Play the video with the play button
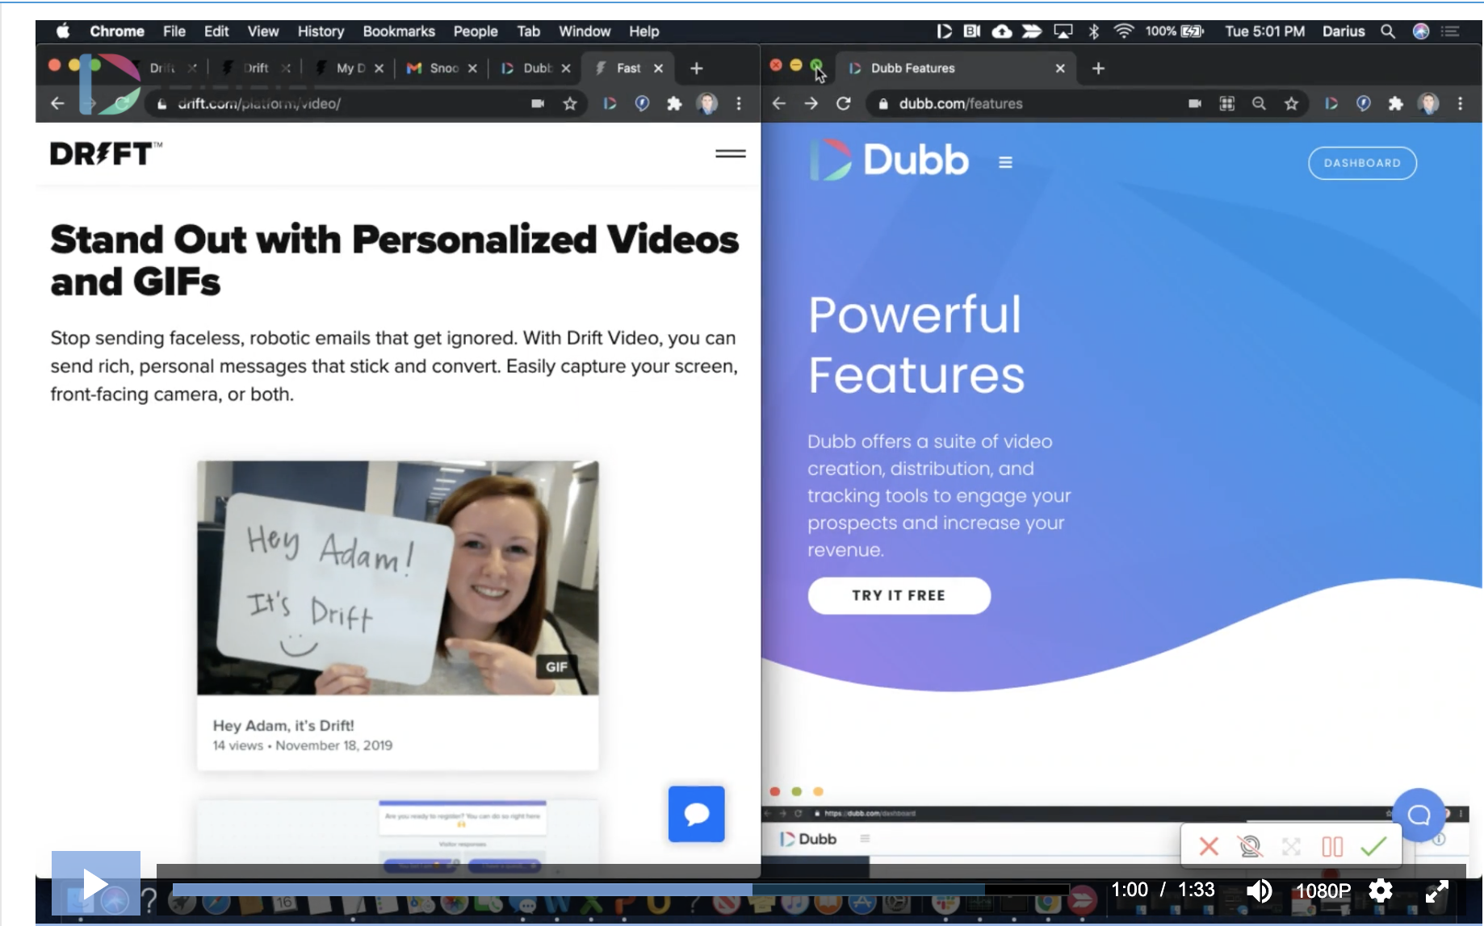This screenshot has width=1484, height=926. tap(96, 884)
